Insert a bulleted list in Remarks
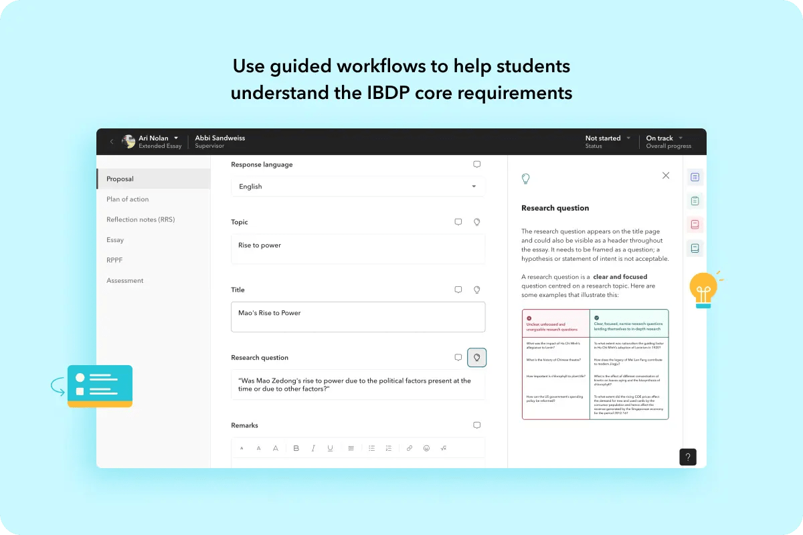 click(371, 448)
